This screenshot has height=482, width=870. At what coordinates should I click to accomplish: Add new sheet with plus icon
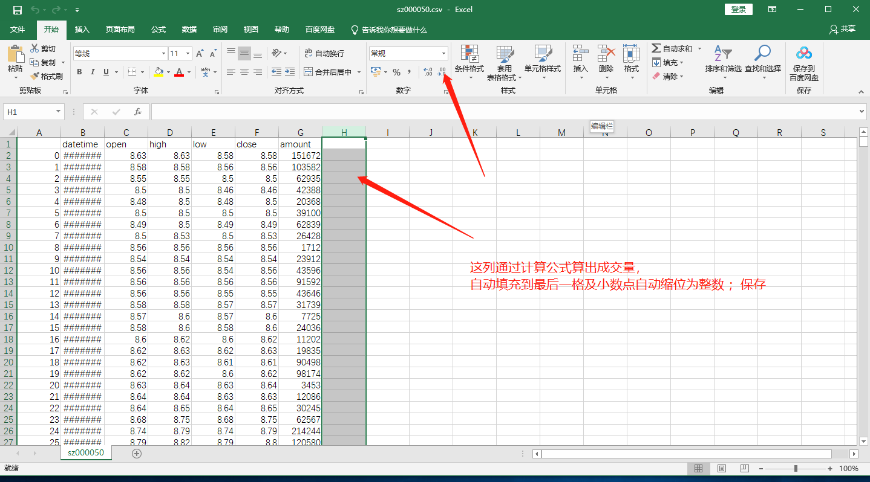tap(137, 454)
